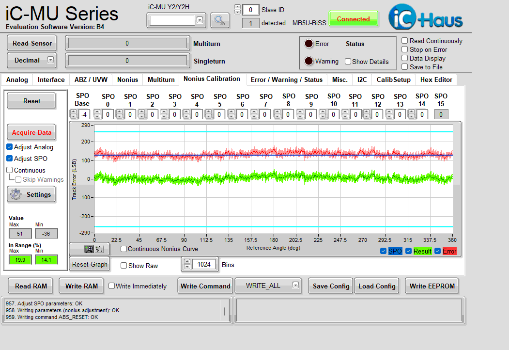
Task: Uncheck the Adjust SPO checkbox
Action: [10, 159]
